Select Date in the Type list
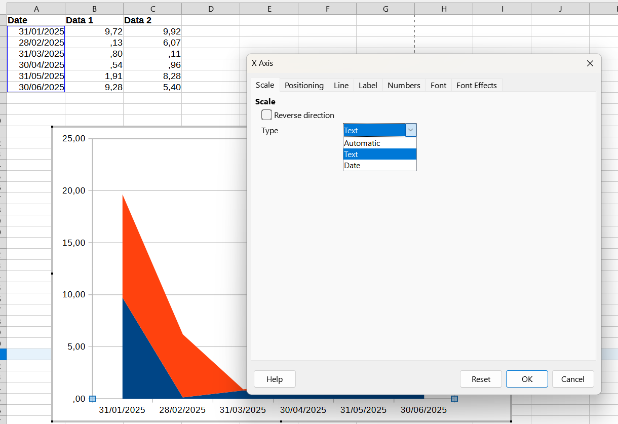 coord(379,166)
